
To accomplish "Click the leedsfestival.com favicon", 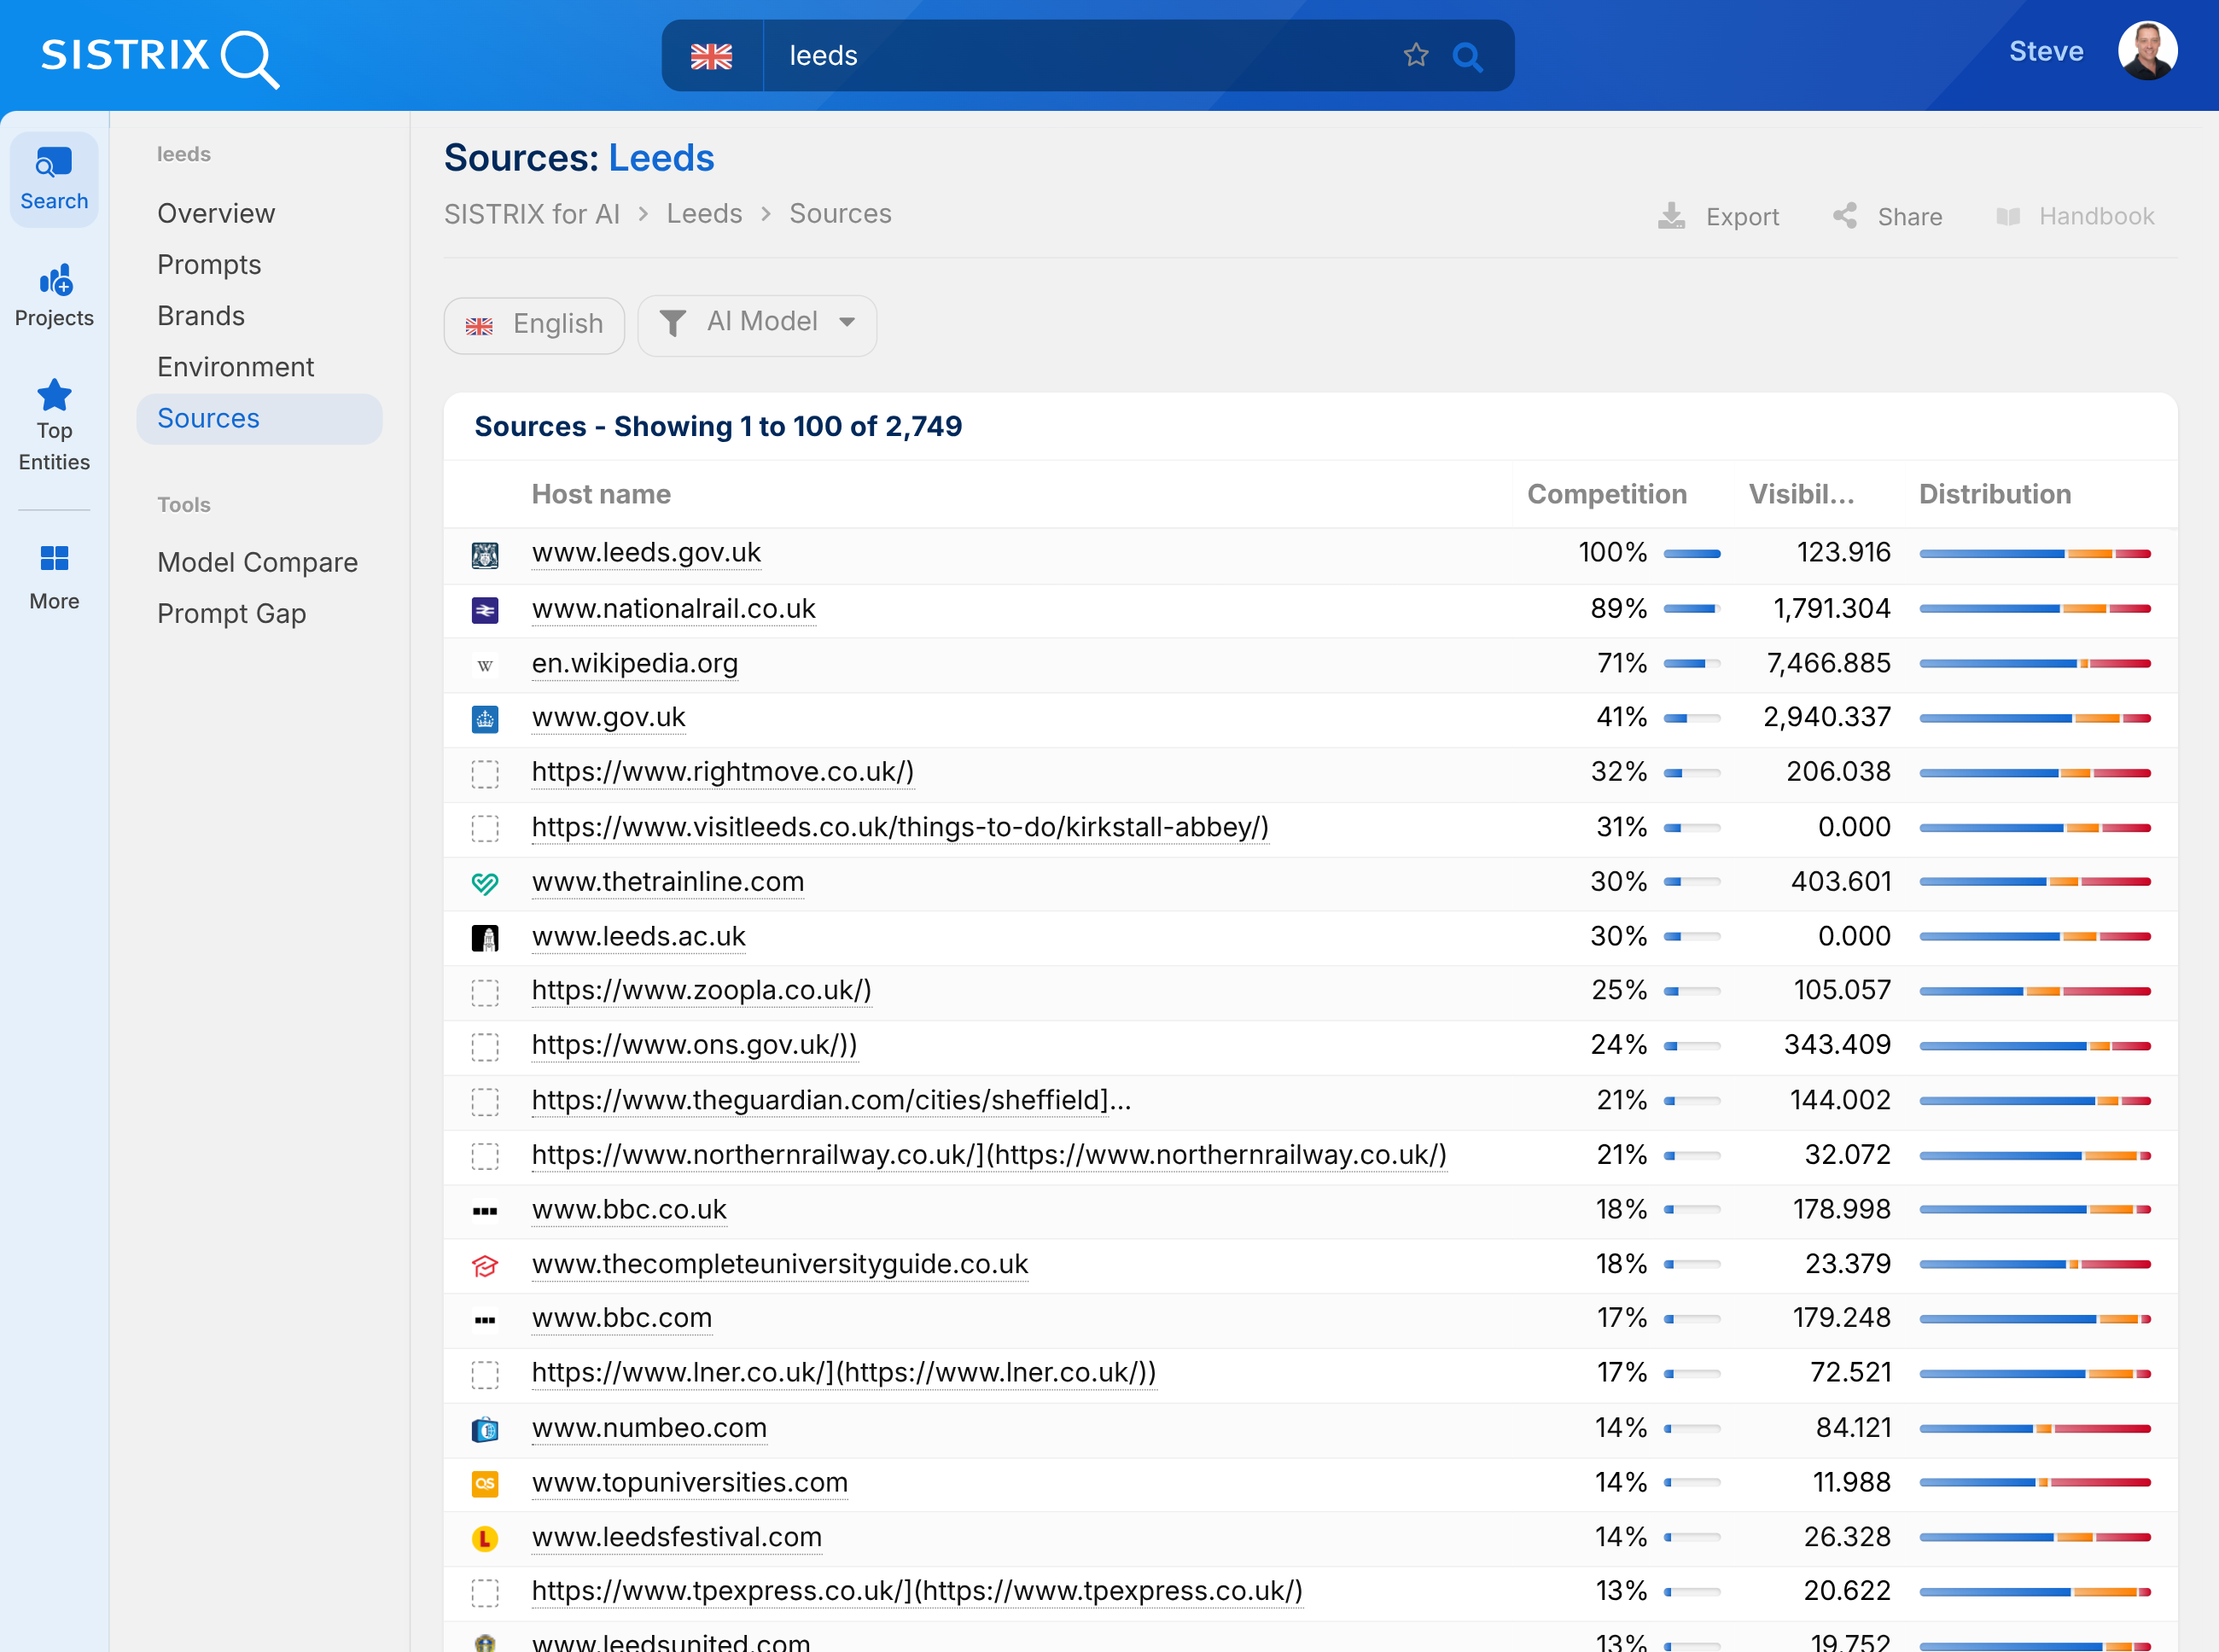I will pyautogui.click(x=485, y=1539).
